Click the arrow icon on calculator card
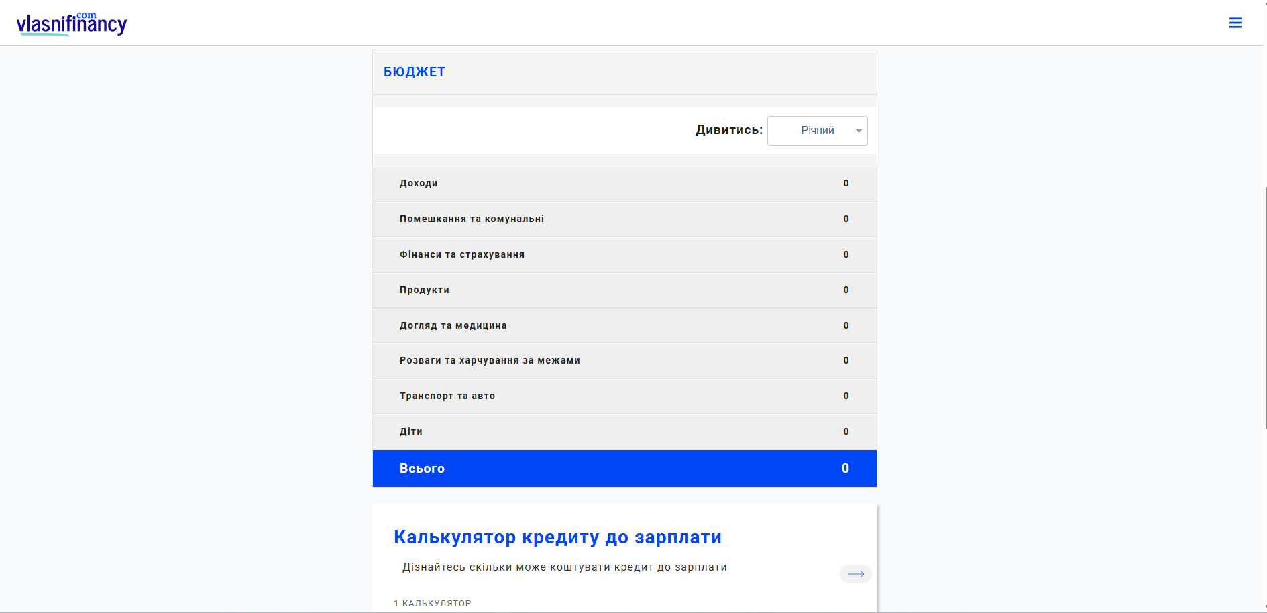 855,574
